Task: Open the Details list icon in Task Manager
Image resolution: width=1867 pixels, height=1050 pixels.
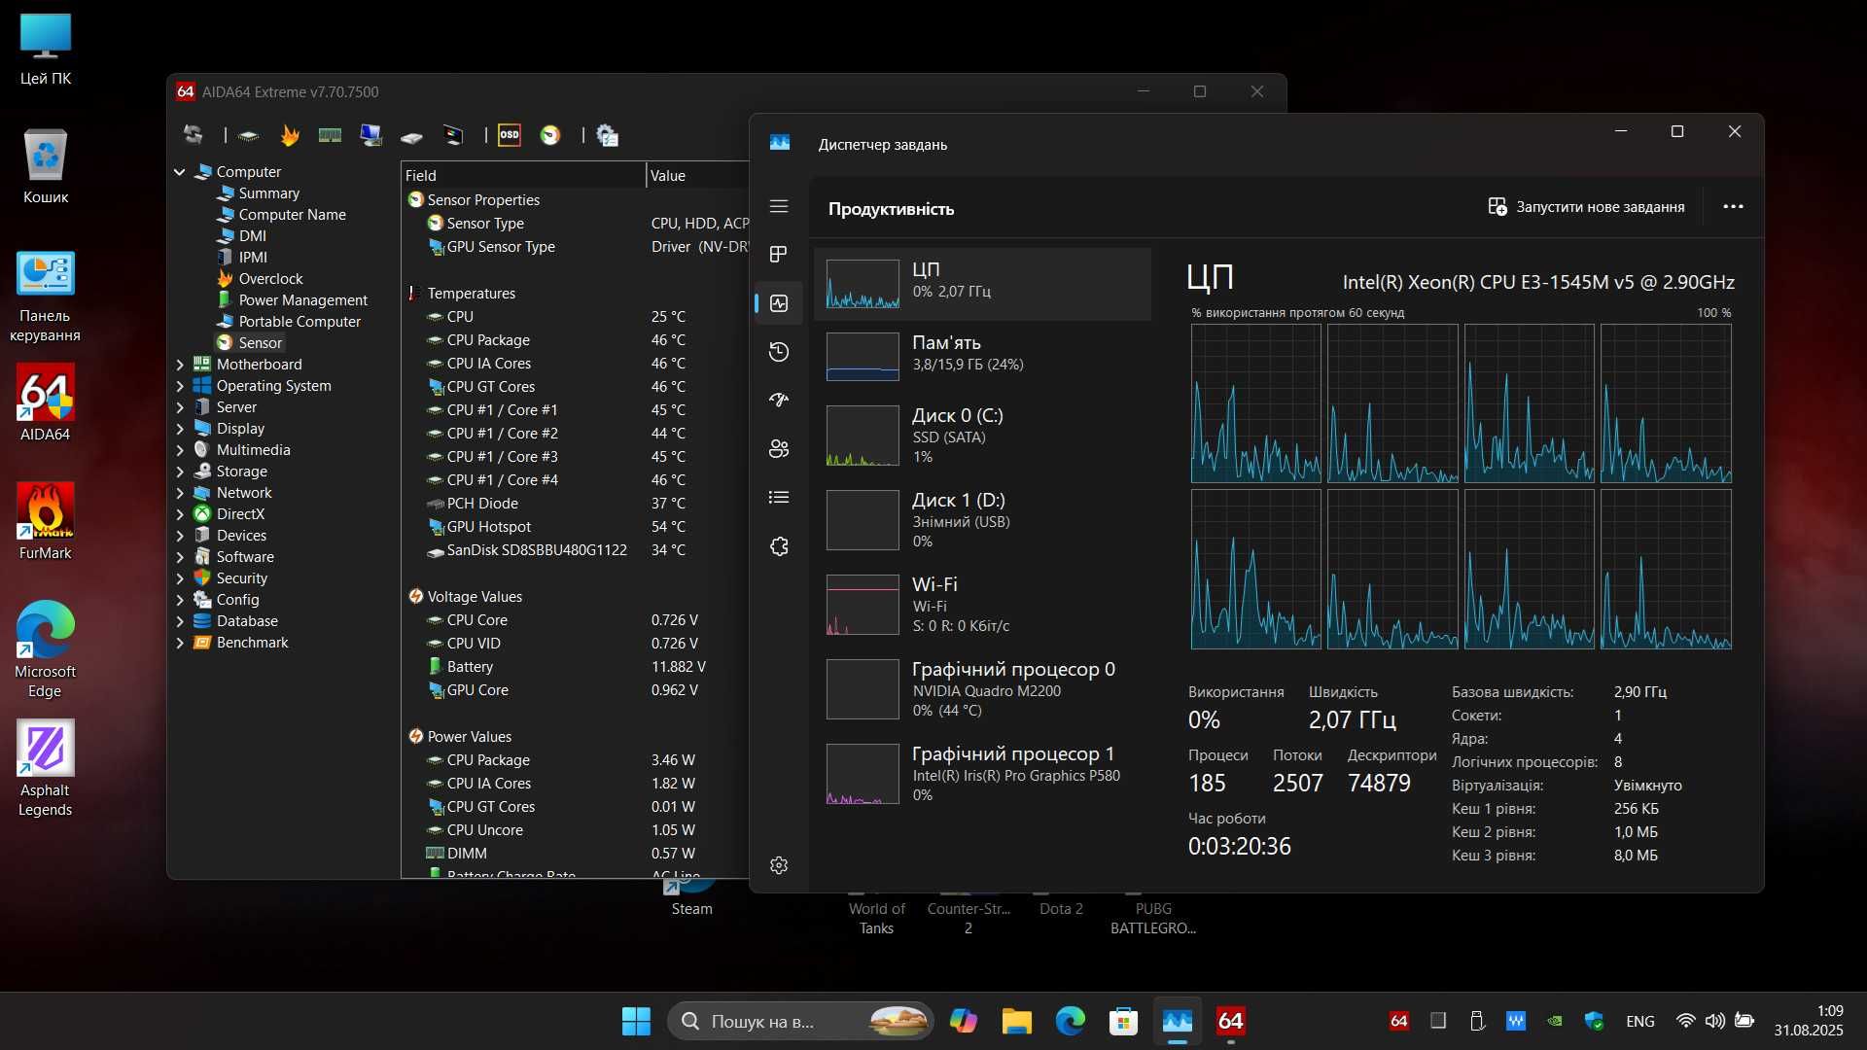Action: [x=779, y=498]
